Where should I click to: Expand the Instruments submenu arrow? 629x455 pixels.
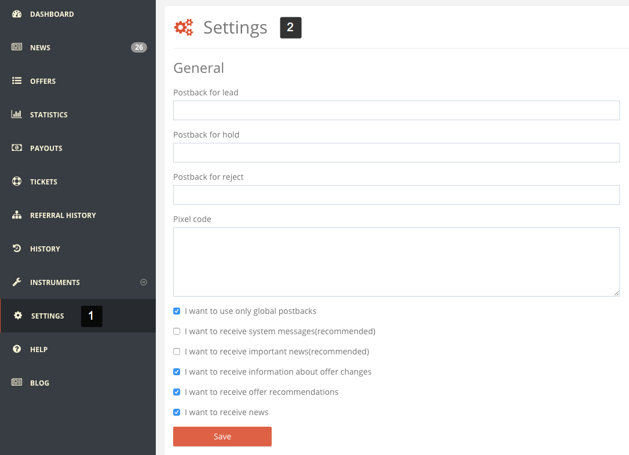pos(144,282)
